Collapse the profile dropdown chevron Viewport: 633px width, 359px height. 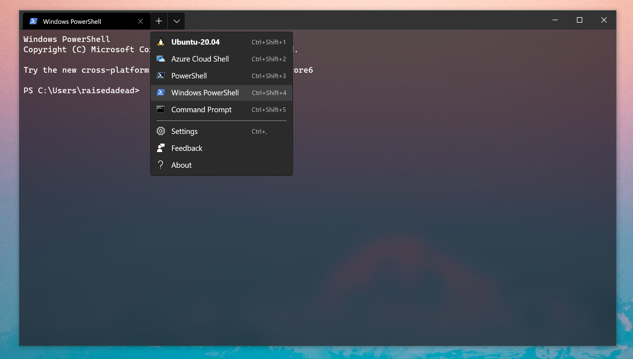coord(177,21)
